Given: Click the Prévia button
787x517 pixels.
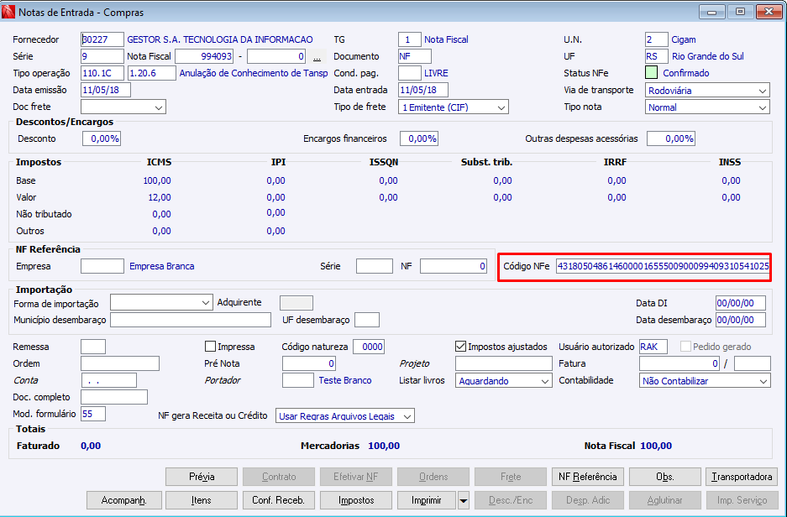Looking at the screenshot, I should click(202, 477).
